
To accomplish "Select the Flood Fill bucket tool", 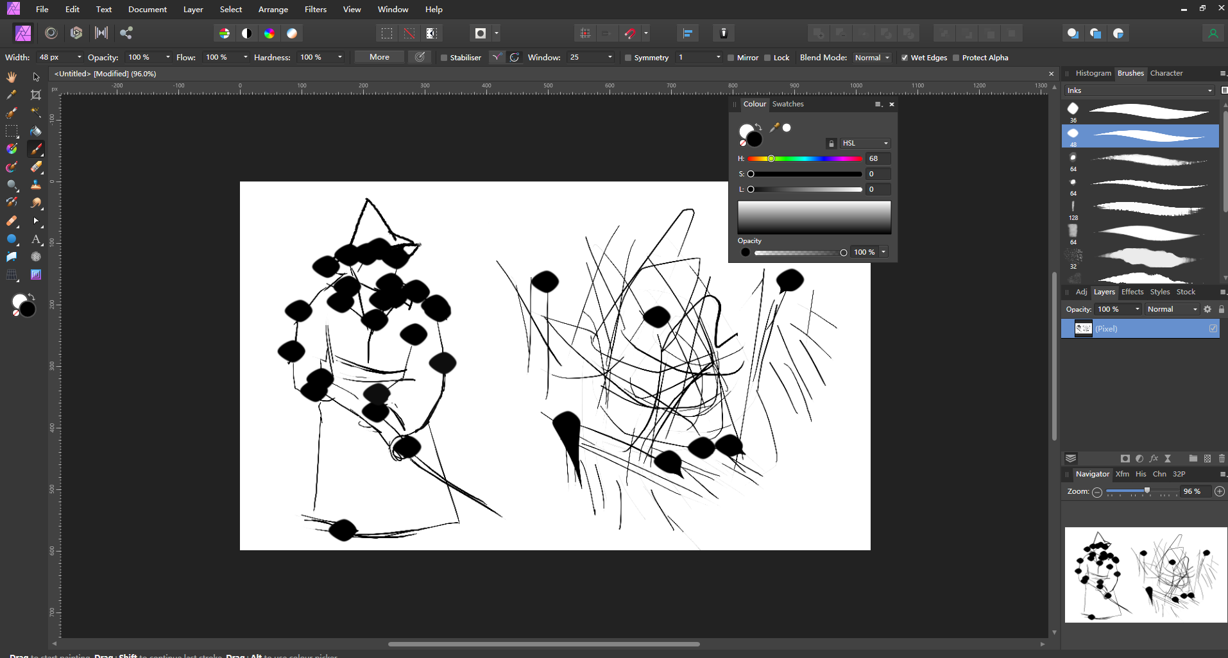I will click(x=36, y=131).
